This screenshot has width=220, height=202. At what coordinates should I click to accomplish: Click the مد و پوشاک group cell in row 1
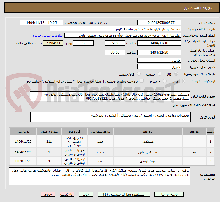click(x=74, y=142)
